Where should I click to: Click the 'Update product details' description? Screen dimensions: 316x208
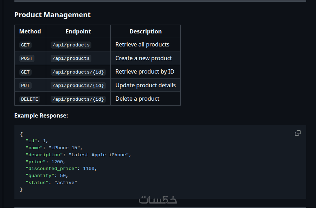(x=146, y=85)
